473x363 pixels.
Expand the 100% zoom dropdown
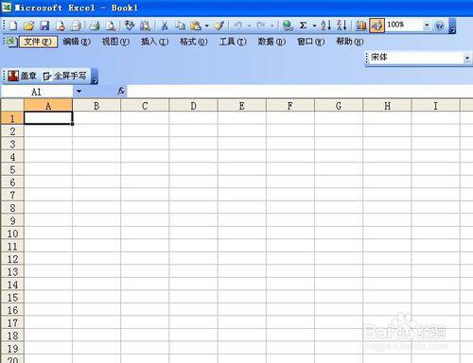(427, 26)
